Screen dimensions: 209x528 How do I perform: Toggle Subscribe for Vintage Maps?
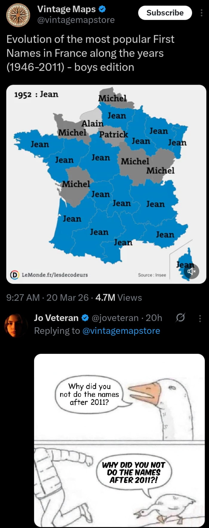(x=165, y=13)
